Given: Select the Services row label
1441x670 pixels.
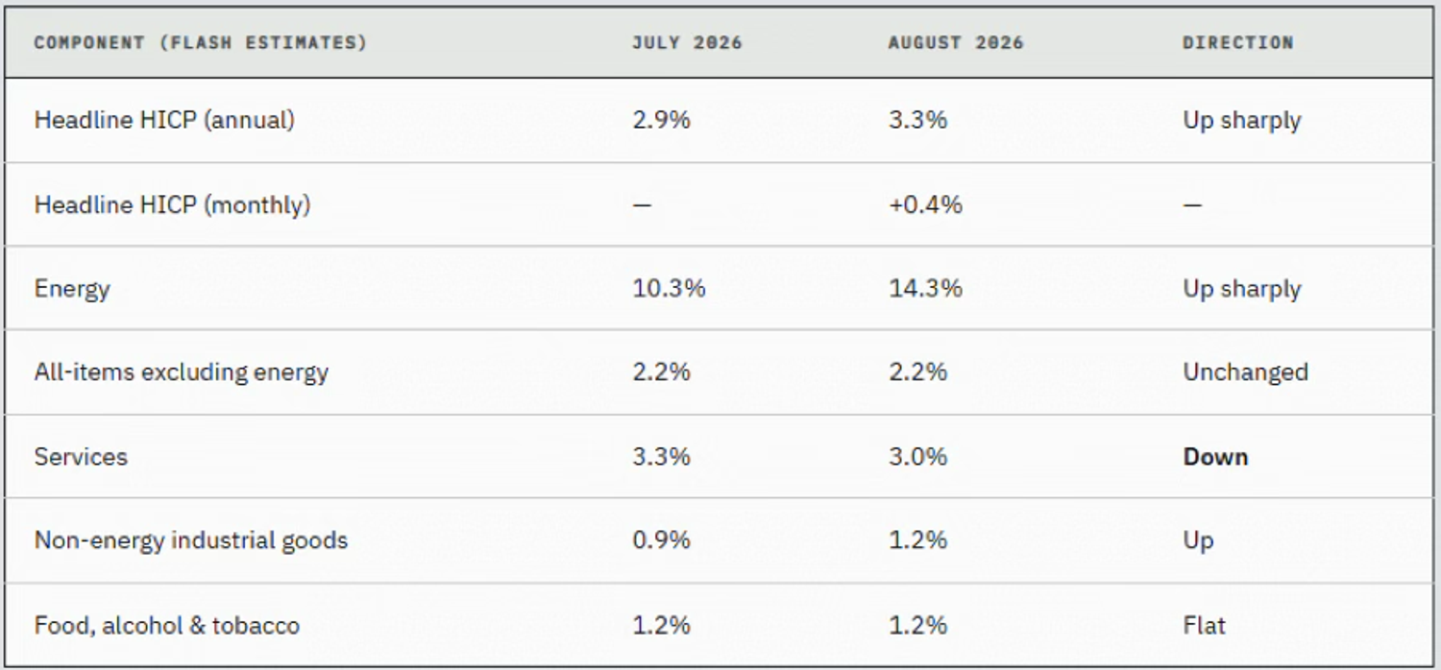Looking at the screenshot, I should click(81, 456).
